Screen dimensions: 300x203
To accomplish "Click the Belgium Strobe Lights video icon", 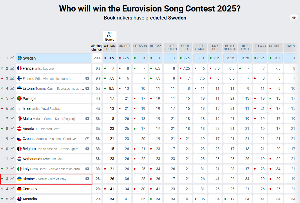I will click(x=87, y=149).
